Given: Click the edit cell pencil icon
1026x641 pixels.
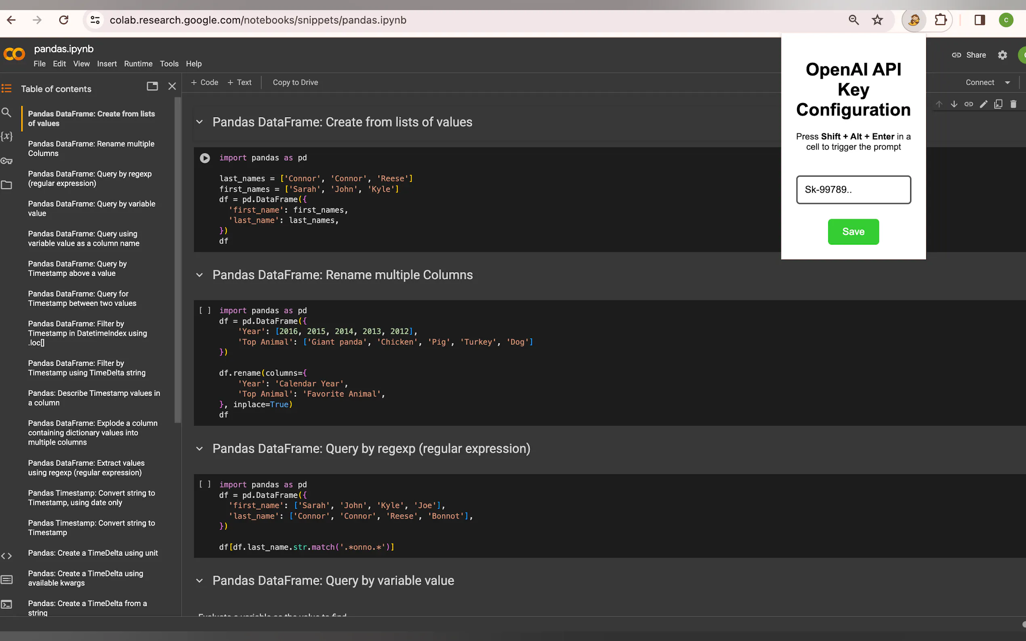Looking at the screenshot, I should (x=983, y=104).
